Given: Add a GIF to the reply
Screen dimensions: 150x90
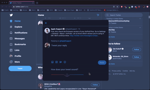Looking at the screenshot, I should [x=56, y=62].
